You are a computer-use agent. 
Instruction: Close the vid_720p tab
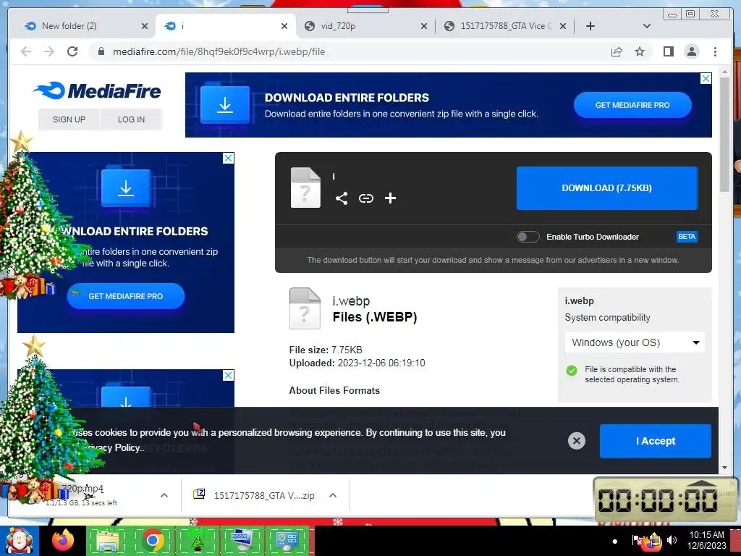424,27
